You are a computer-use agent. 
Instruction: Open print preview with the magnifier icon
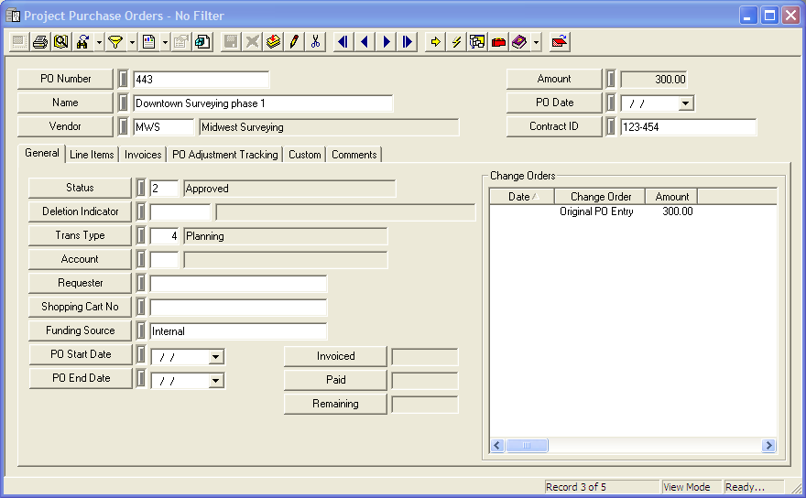pos(61,41)
